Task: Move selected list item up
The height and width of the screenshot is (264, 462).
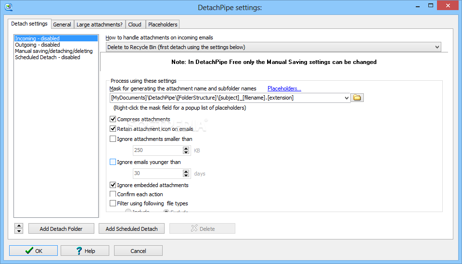Action: pos(19,226)
